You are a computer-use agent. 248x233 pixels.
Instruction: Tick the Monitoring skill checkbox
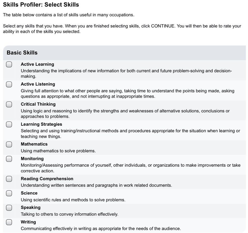point(9,159)
